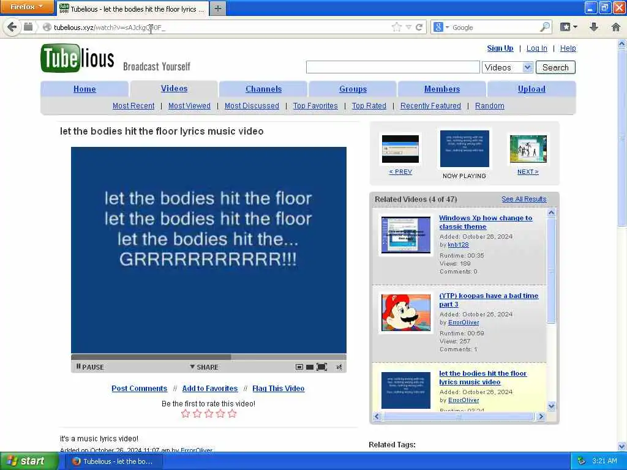Rate the video five stars
The width and height of the screenshot is (627, 470).
tap(232, 414)
